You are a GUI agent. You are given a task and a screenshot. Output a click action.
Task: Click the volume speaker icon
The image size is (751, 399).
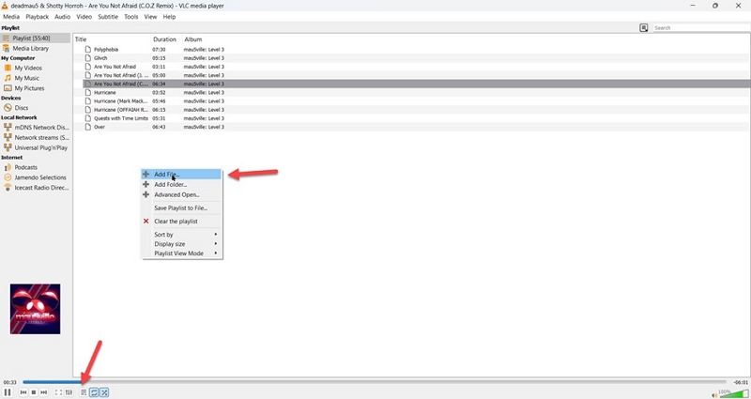pos(714,395)
